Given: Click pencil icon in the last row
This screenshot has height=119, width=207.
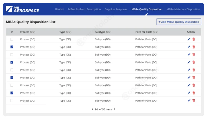Looking at the screenshot, I should tap(189, 101).
